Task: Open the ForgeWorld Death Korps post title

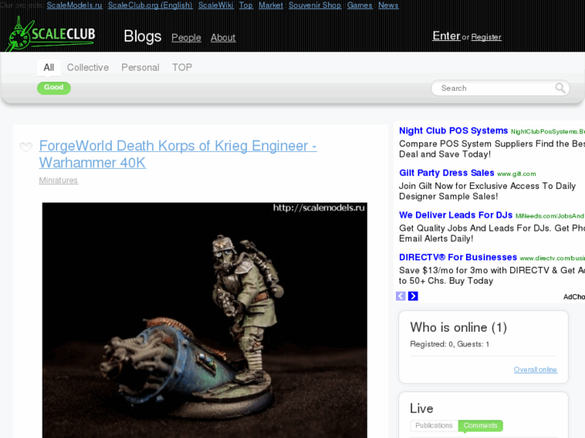Action: point(178,154)
